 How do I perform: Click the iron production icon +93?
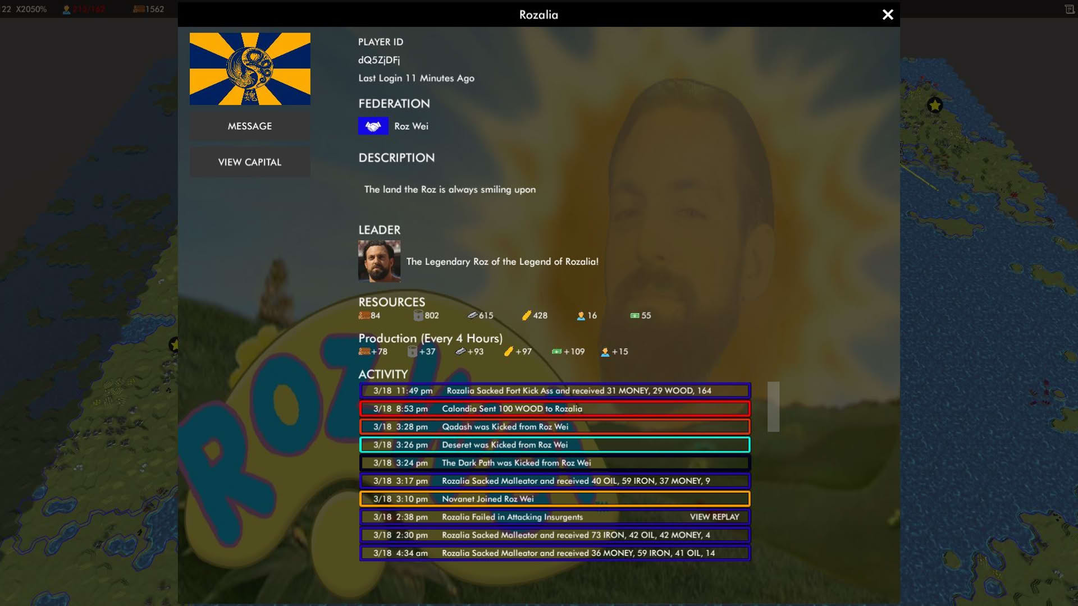[x=460, y=351]
